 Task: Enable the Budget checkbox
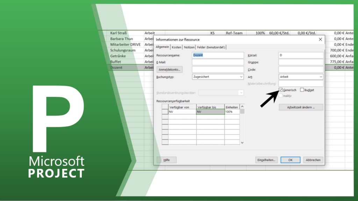302,90
